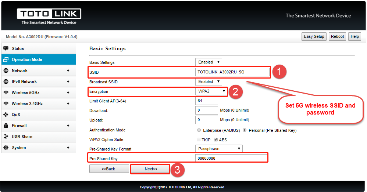Click the Firewall lock icon
367x192 pixels.
coord(6,126)
